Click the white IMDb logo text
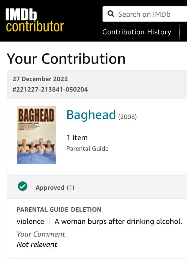This screenshot has width=187, height=261. coord(21,14)
